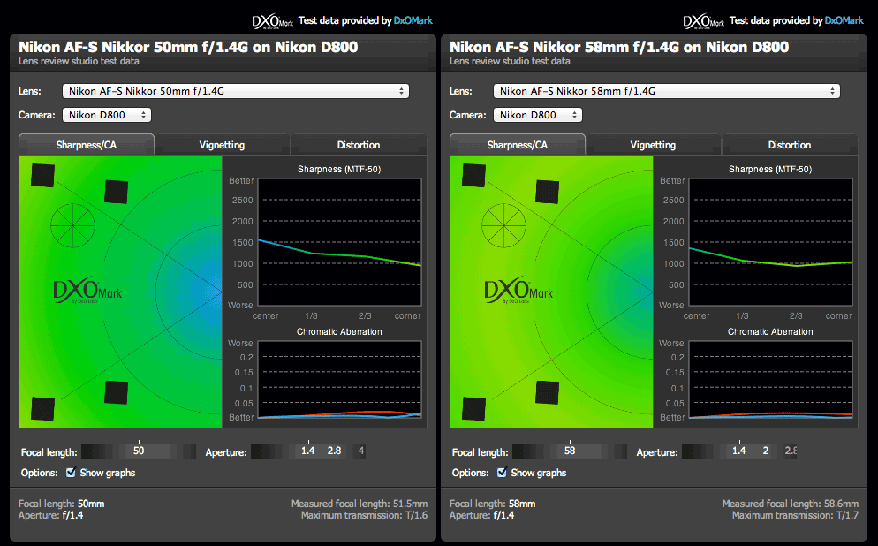Click DxOMark link above the 58mm panel
This screenshot has width=878, height=546.
pyautogui.click(x=844, y=20)
